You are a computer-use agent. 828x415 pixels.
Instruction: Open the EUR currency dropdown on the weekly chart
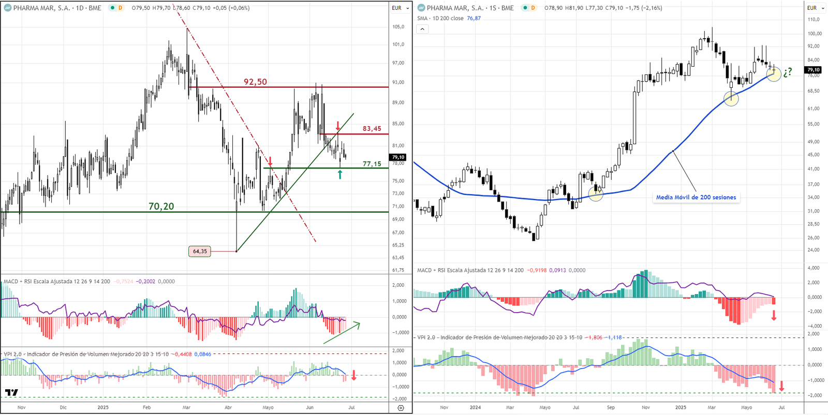pyautogui.click(x=816, y=8)
